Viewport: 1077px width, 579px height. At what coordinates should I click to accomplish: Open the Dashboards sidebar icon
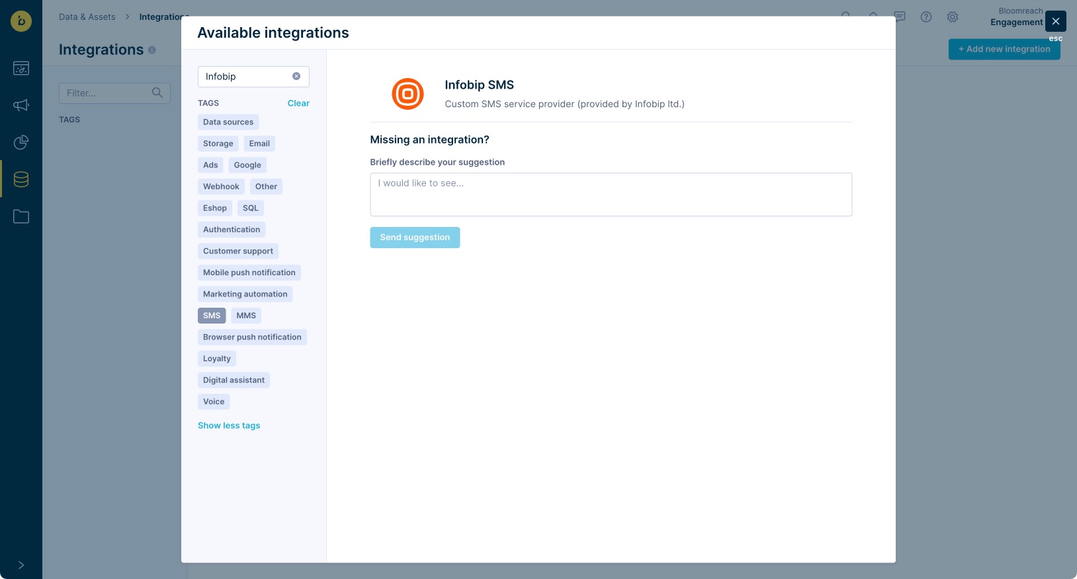(21, 68)
